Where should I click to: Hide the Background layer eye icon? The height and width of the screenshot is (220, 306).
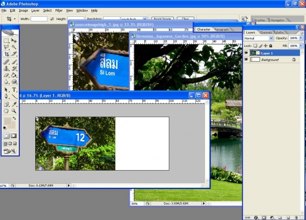coord(246,60)
